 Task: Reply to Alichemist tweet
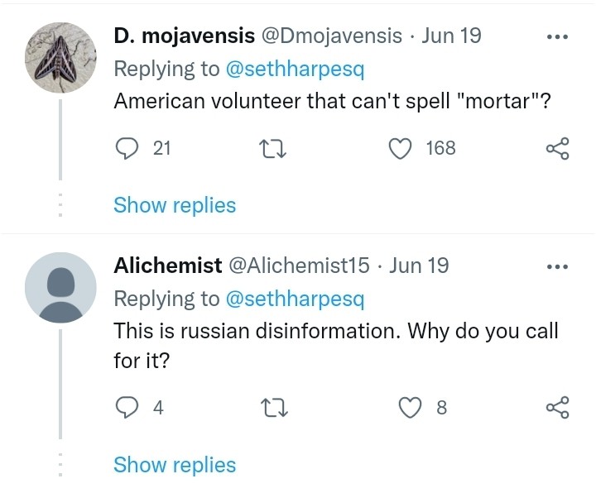(x=126, y=408)
